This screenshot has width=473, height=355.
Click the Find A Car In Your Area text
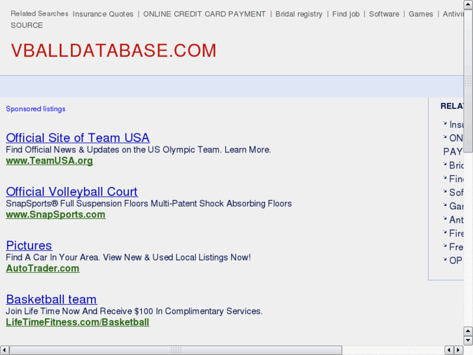[x=128, y=257]
